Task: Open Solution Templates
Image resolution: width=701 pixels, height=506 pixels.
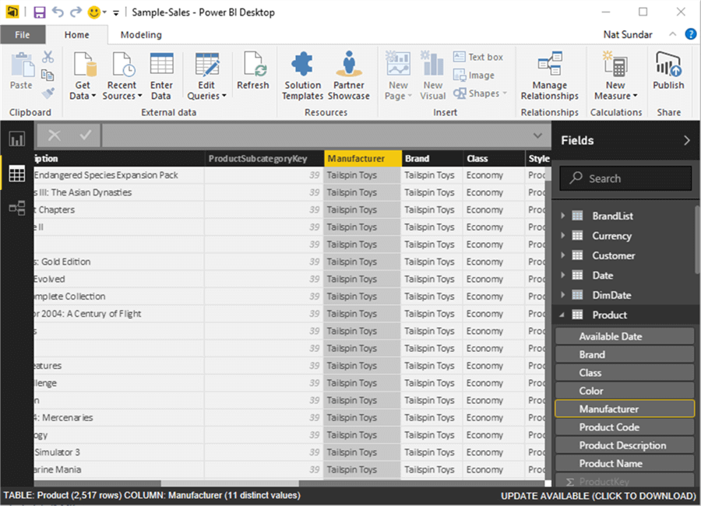Action: (x=303, y=76)
